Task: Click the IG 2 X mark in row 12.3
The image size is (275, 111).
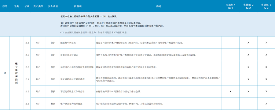Action: [248, 67]
